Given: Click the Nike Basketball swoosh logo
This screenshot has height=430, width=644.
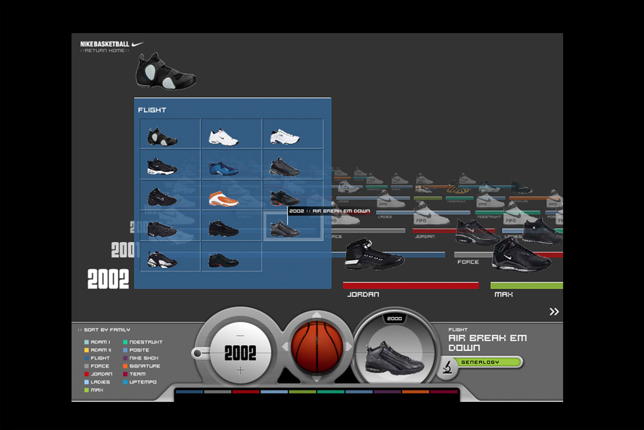Looking at the screenshot, I should [x=137, y=43].
